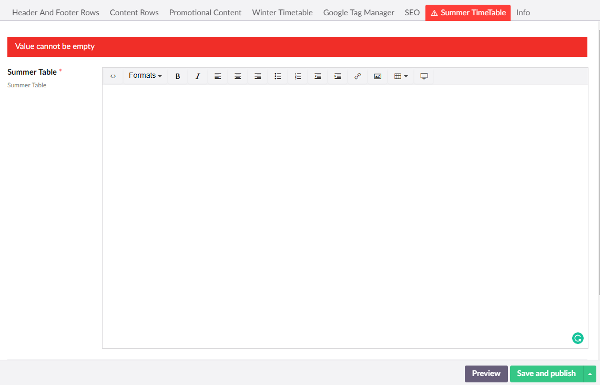Insert a bullet list
This screenshot has width=600, height=385.
tap(278, 76)
